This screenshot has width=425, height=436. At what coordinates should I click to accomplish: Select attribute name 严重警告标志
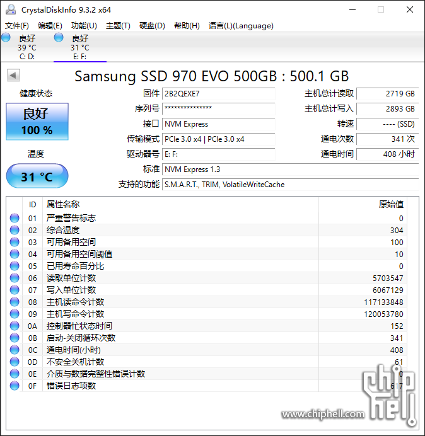(71, 218)
